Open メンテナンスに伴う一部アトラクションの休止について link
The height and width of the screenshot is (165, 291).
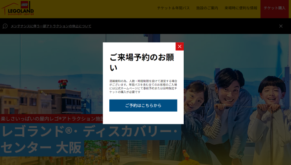(51, 26)
